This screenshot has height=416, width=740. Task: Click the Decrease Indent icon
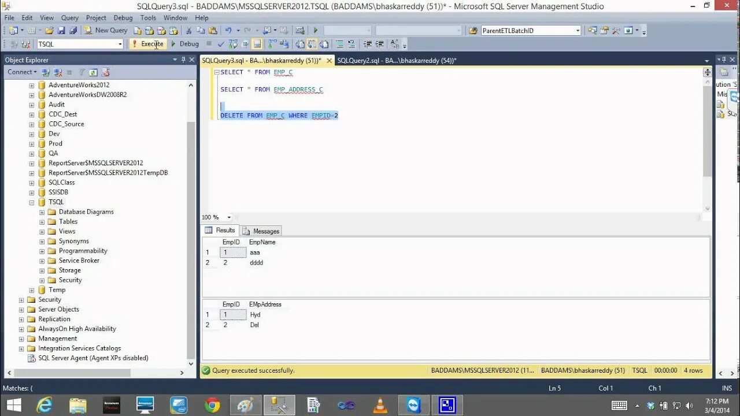click(368, 44)
